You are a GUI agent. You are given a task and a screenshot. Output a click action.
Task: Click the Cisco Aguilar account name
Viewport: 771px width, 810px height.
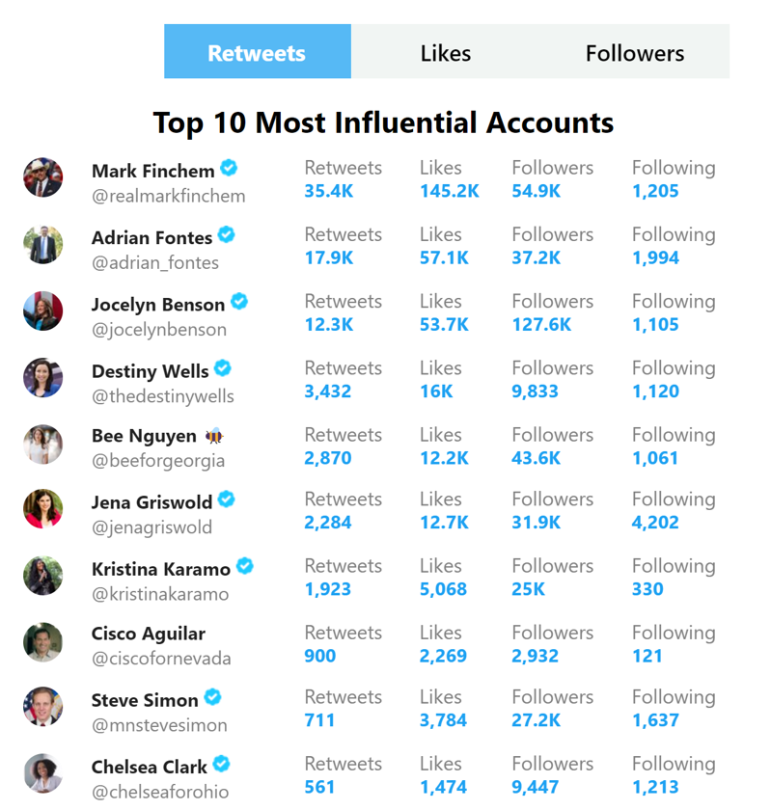149,634
